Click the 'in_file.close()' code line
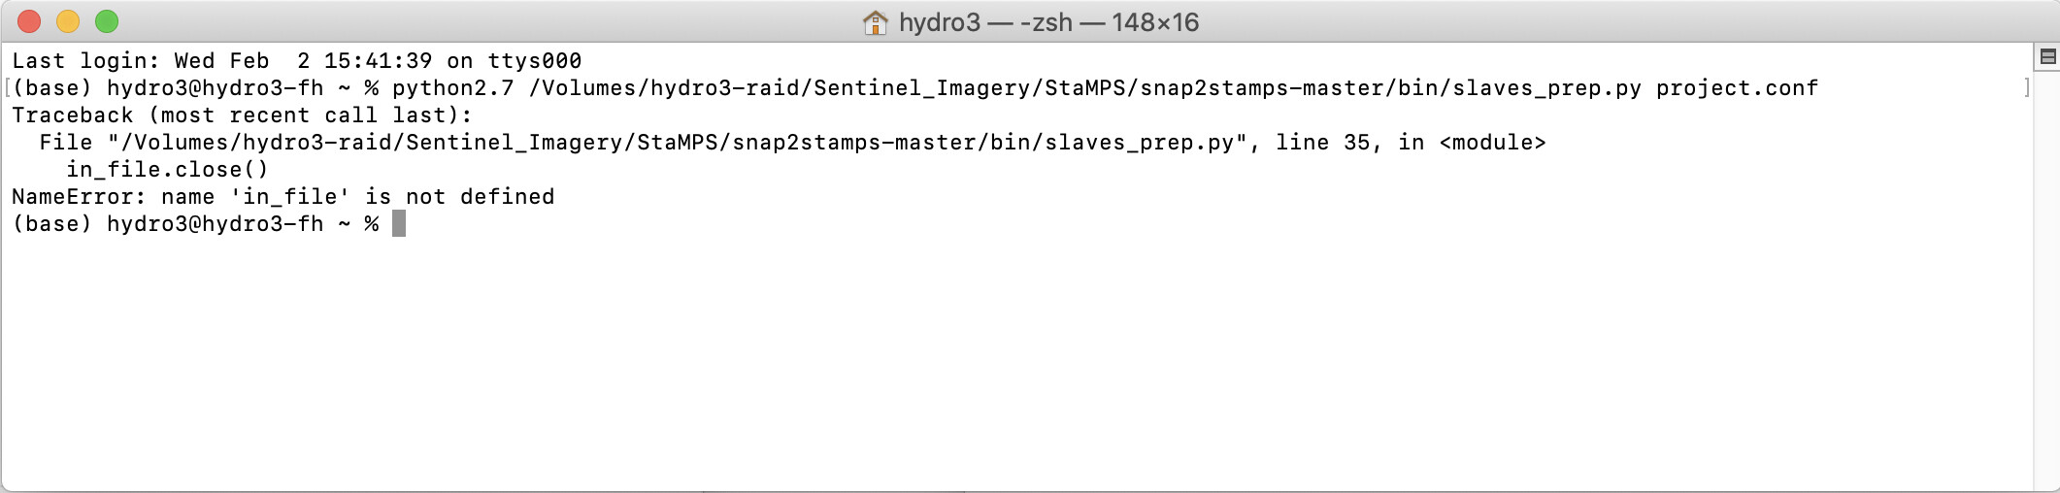 pyautogui.click(x=167, y=170)
